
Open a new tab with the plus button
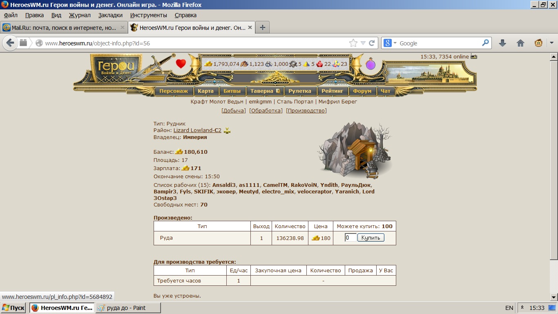262,27
